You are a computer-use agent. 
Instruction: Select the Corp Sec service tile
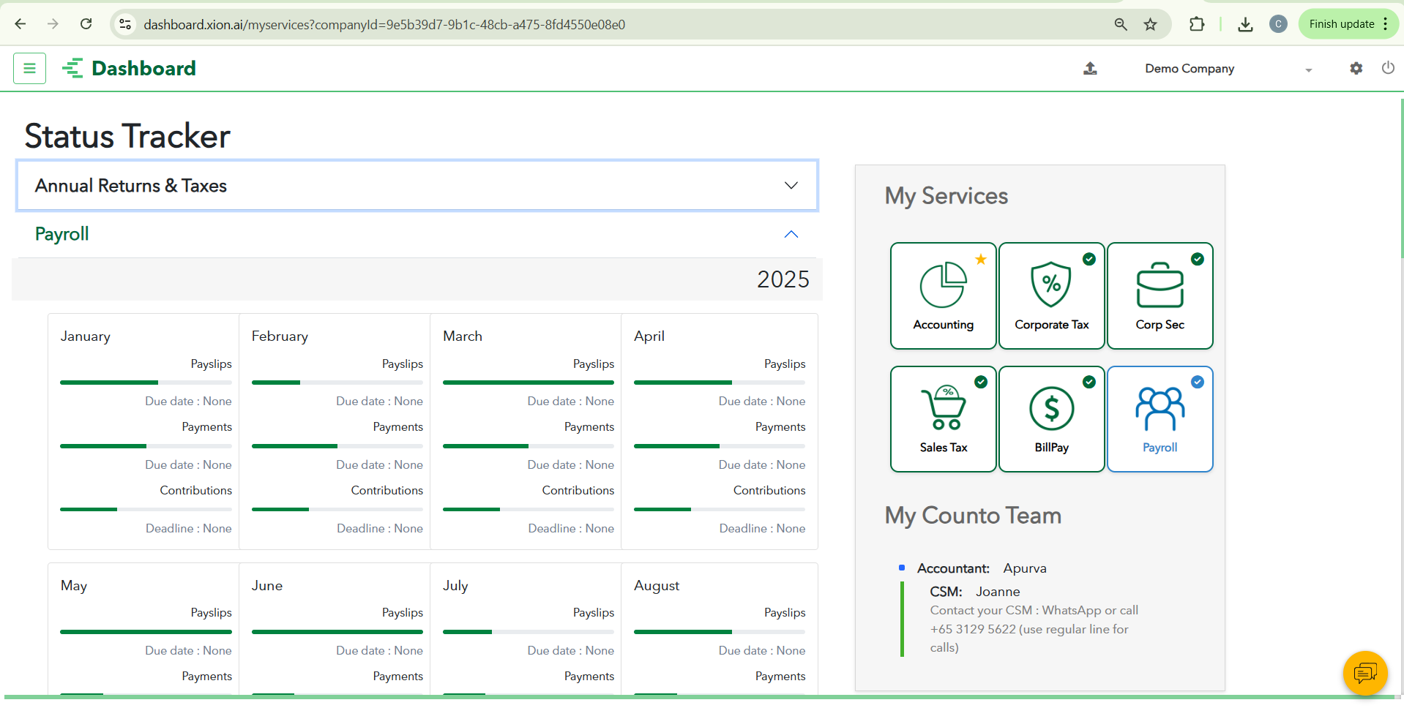tap(1160, 295)
